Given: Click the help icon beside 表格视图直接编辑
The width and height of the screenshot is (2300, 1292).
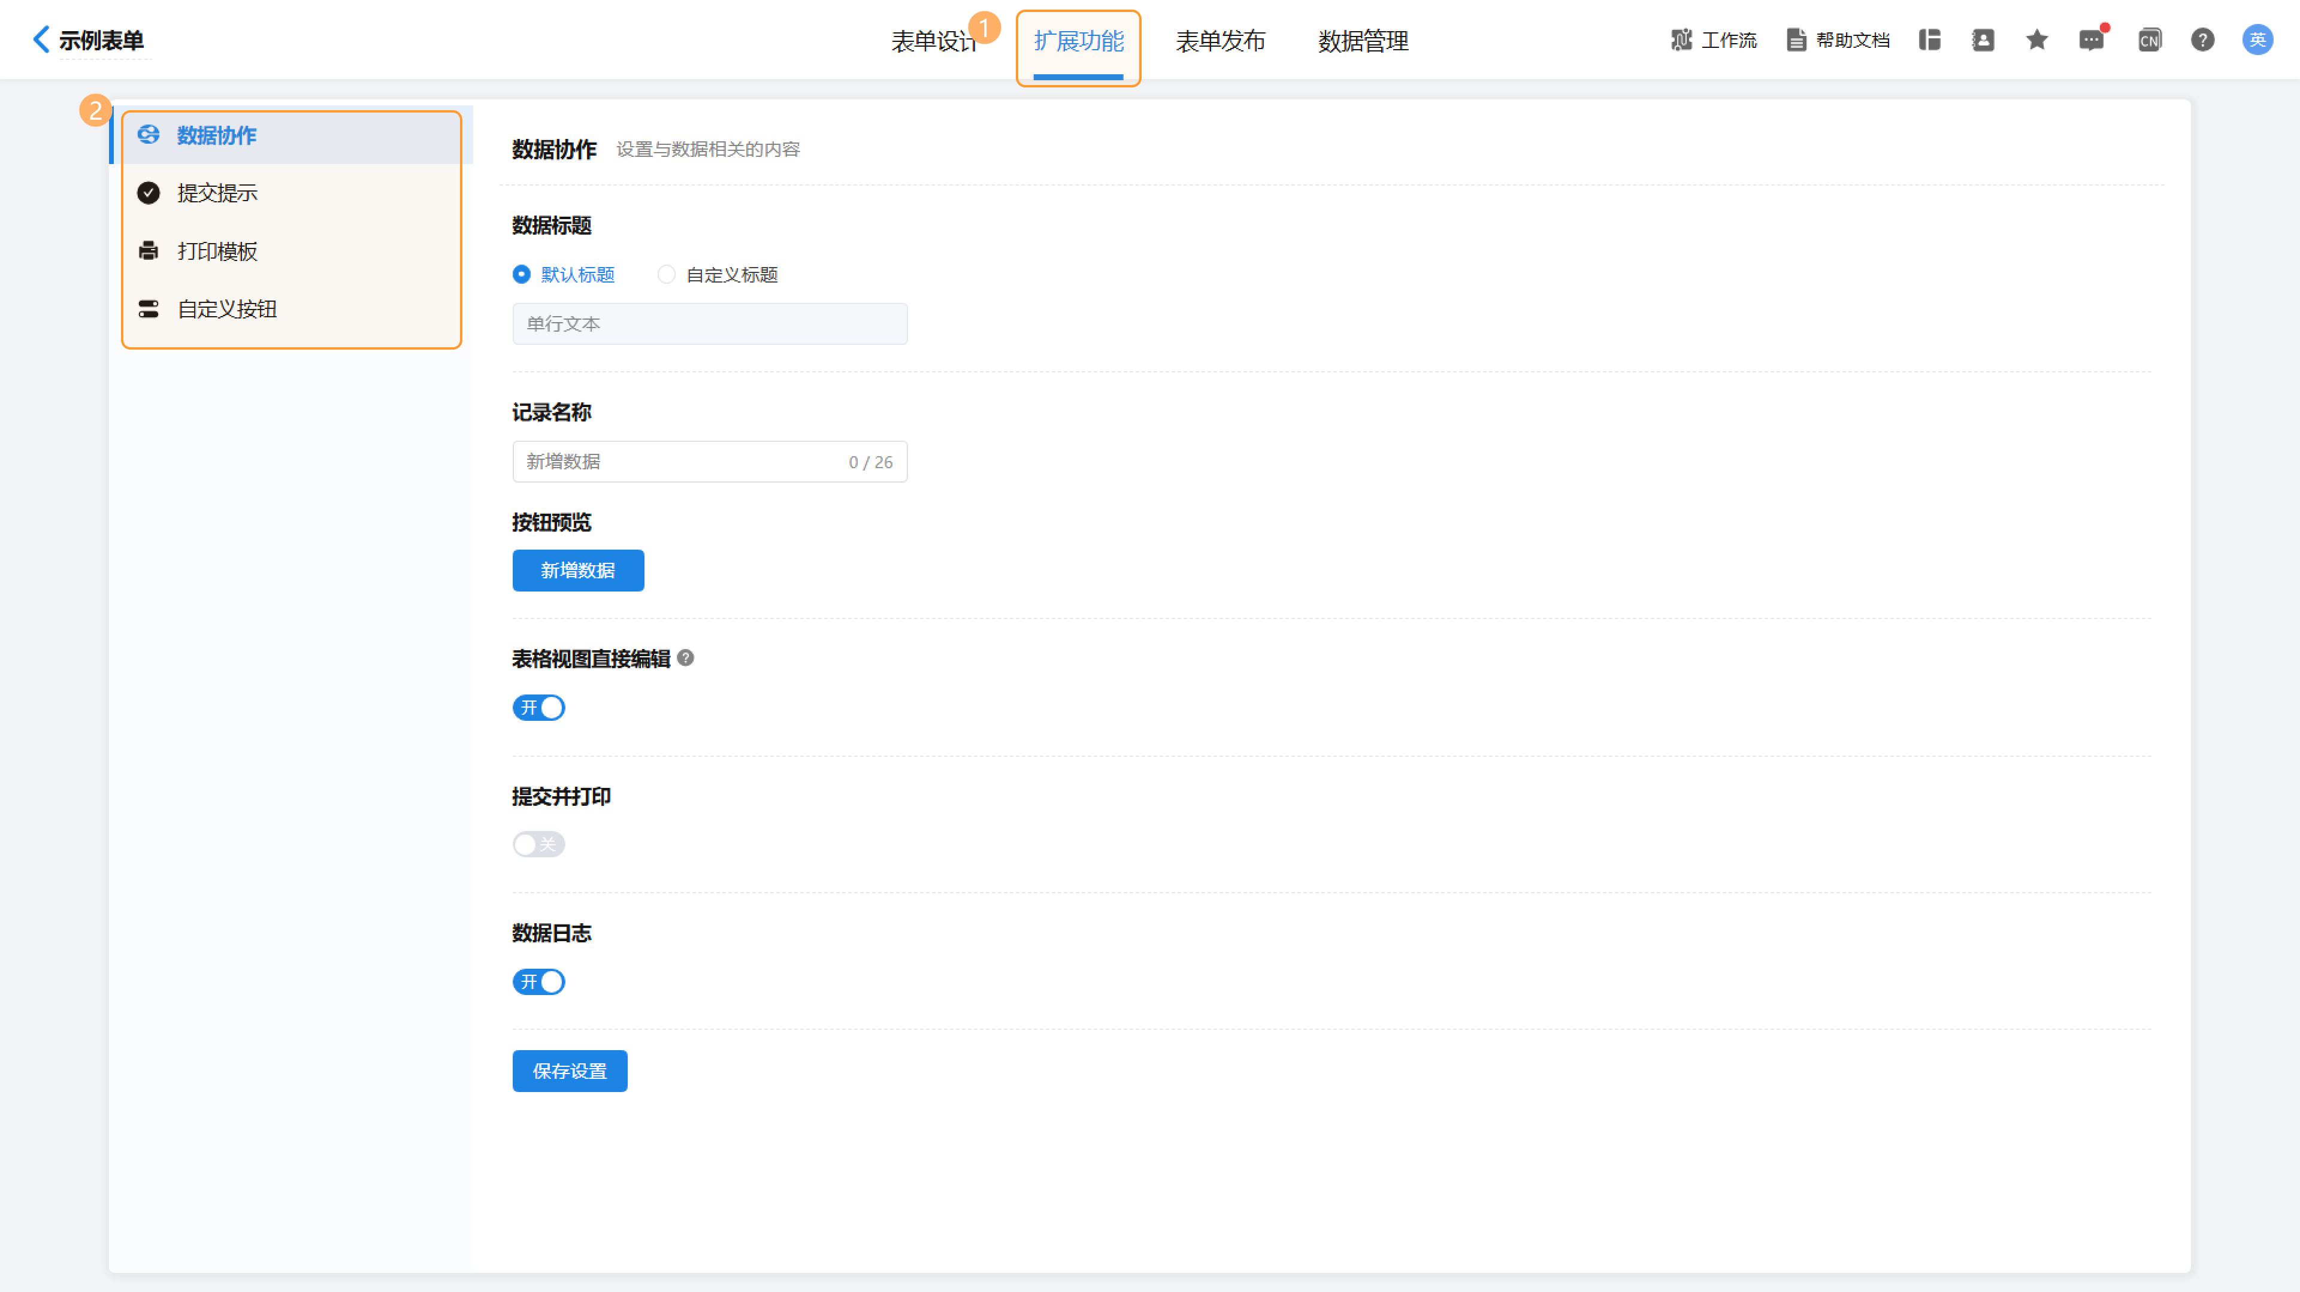Looking at the screenshot, I should point(686,659).
